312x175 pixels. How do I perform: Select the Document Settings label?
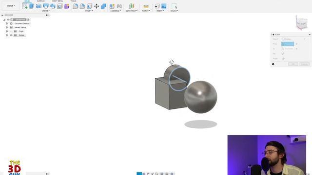pos(22,23)
